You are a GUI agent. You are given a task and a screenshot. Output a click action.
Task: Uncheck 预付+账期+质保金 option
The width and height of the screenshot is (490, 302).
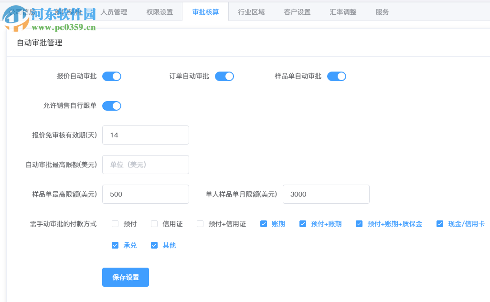359,223
